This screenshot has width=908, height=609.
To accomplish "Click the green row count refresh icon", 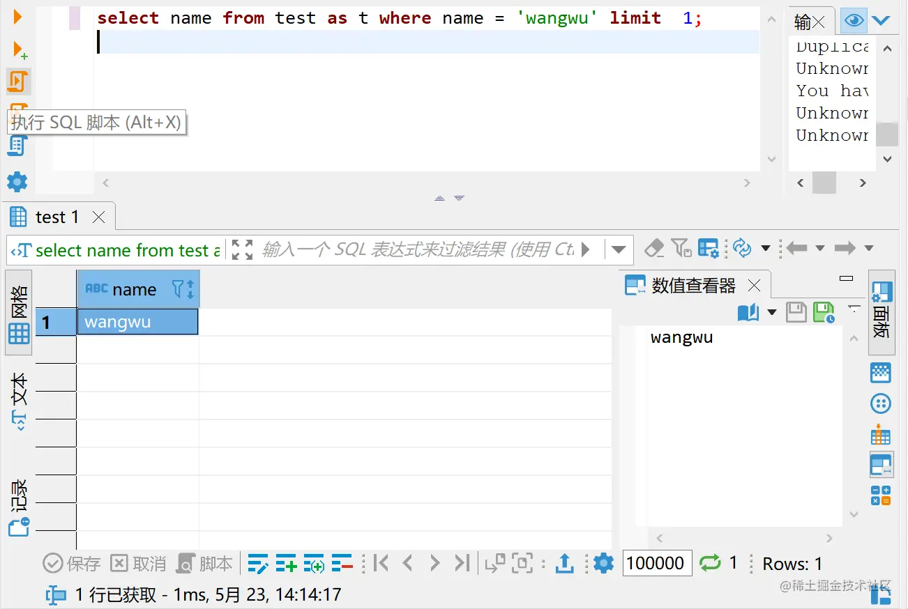I will click(x=710, y=562).
